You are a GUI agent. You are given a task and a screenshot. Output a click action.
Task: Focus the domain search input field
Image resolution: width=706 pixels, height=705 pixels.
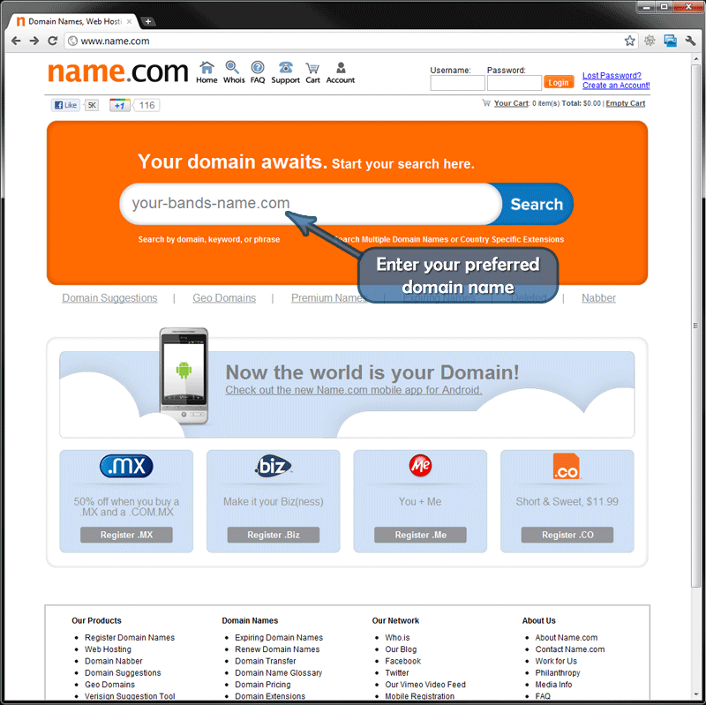(x=309, y=204)
